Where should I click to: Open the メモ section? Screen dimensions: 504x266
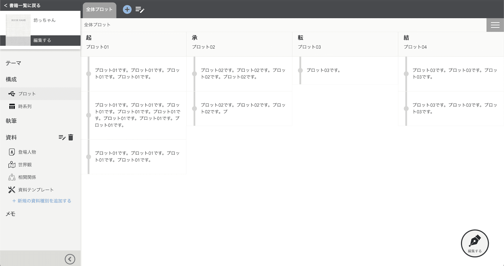pos(11,214)
